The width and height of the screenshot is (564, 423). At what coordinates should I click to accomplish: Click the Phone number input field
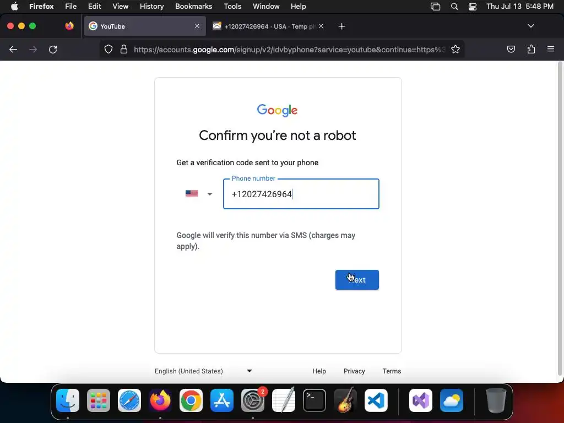tap(301, 194)
